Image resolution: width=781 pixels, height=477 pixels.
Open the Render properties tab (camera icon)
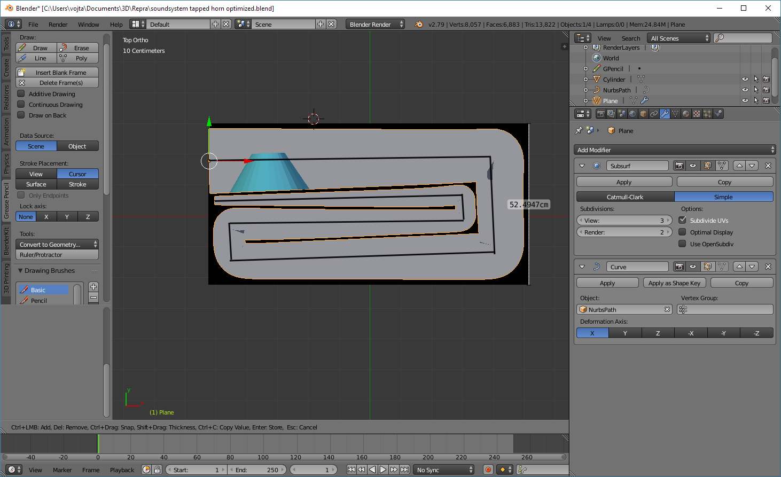pyautogui.click(x=600, y=114)
